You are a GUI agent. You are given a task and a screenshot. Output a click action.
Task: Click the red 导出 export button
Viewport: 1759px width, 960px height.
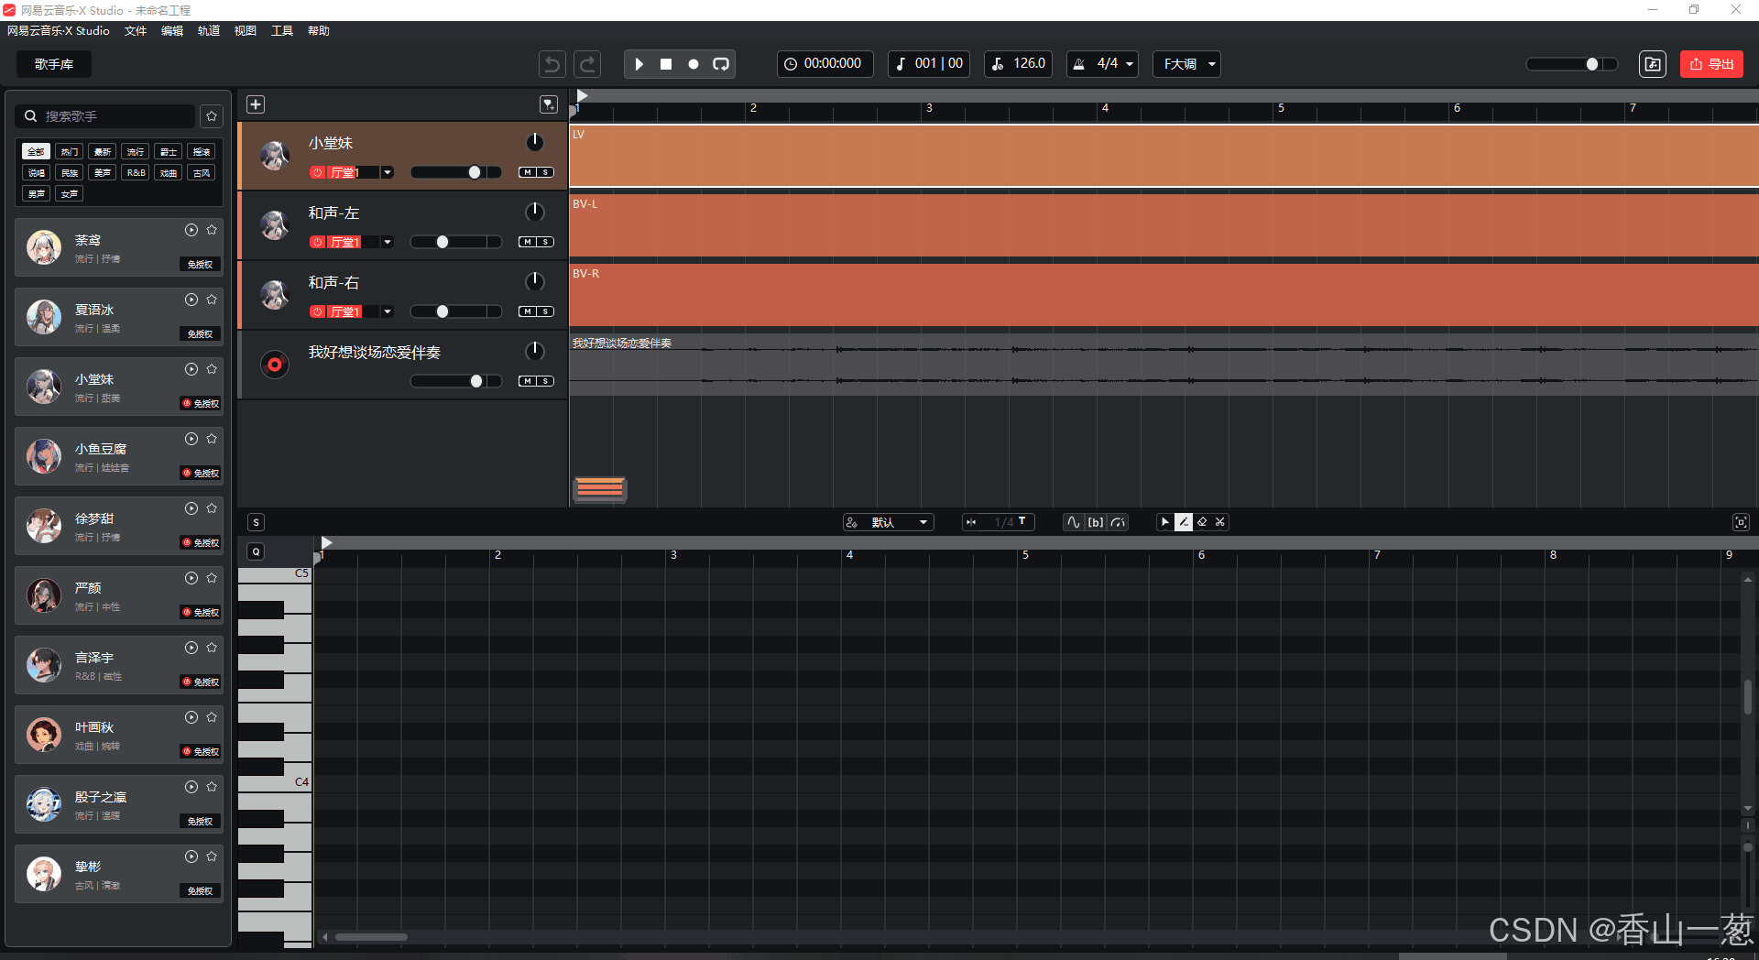coord(1711,64)
